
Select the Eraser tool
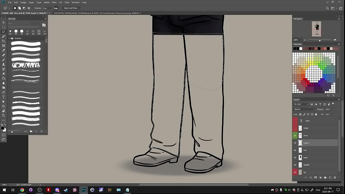tap(4, 74)
